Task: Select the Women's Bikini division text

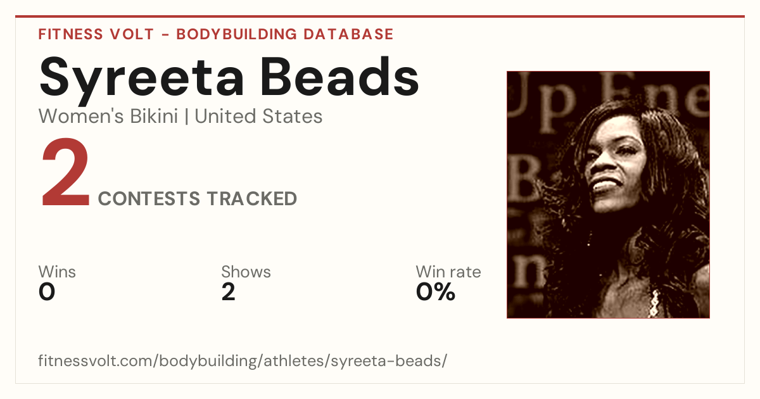Action: [108, 117]
